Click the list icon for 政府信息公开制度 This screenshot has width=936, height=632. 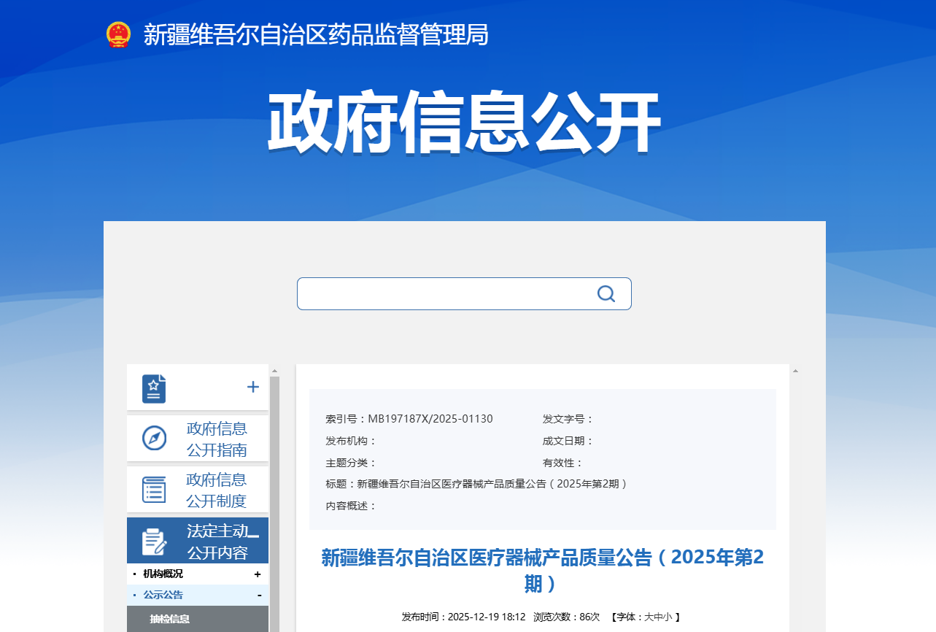click(154, 490)
